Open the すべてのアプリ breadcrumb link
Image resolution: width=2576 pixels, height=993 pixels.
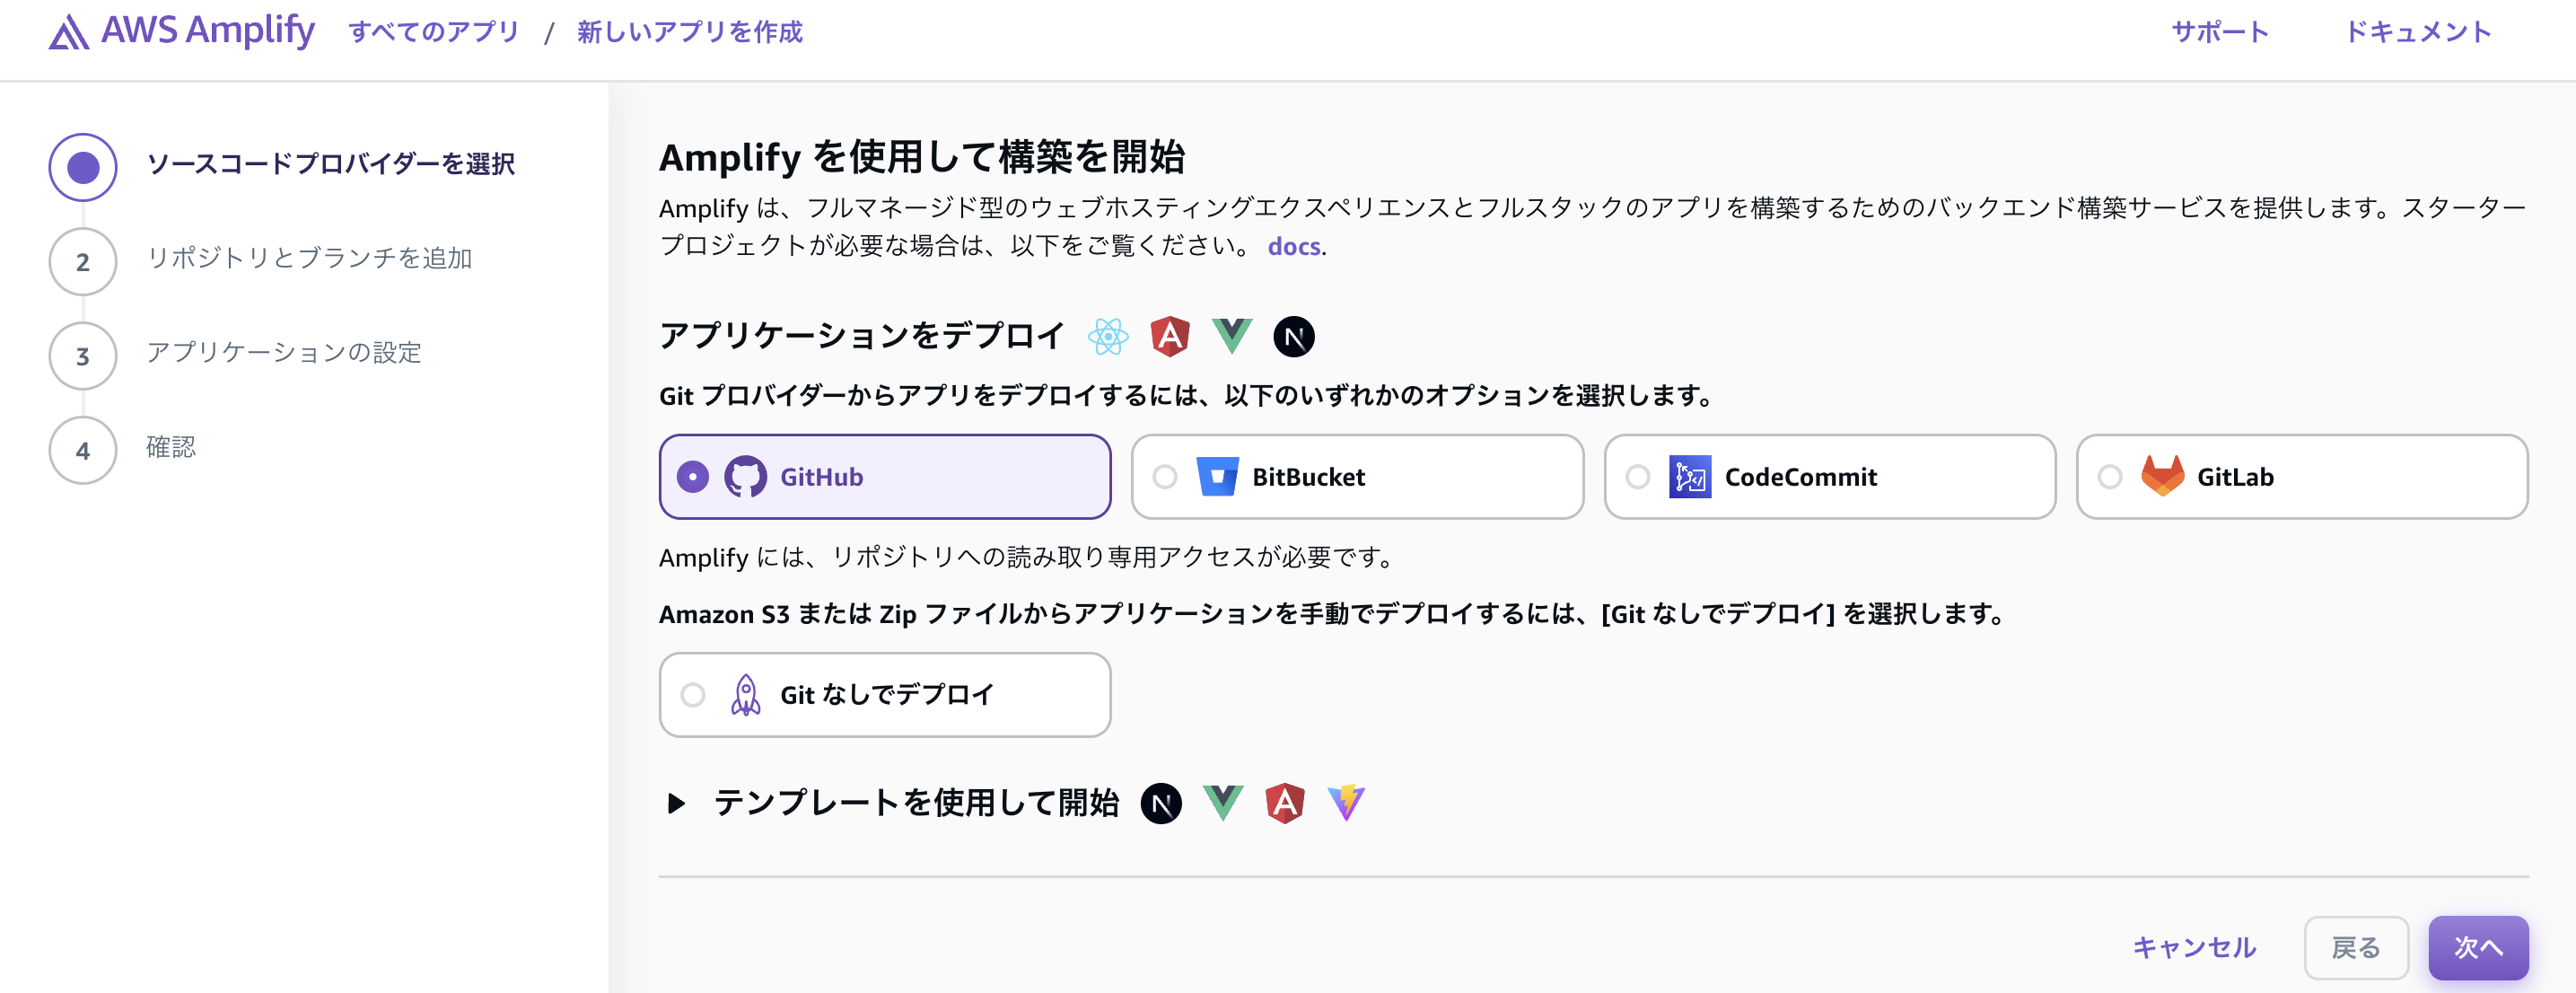point(433,32)
